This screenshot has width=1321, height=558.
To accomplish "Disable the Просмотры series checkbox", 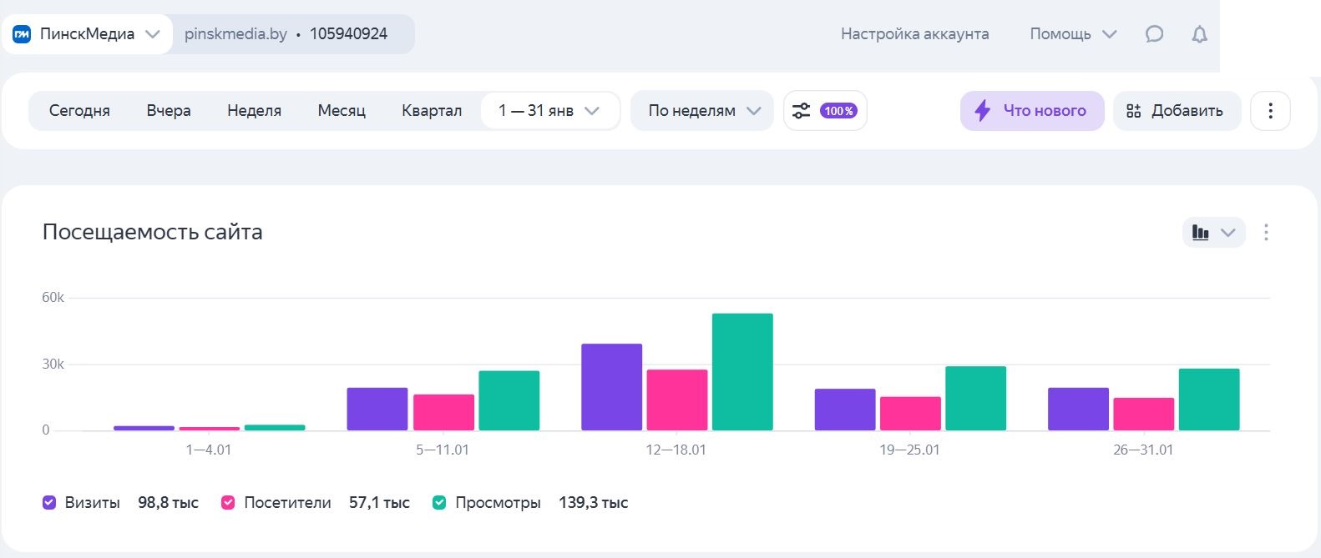I will pos(439,502).
